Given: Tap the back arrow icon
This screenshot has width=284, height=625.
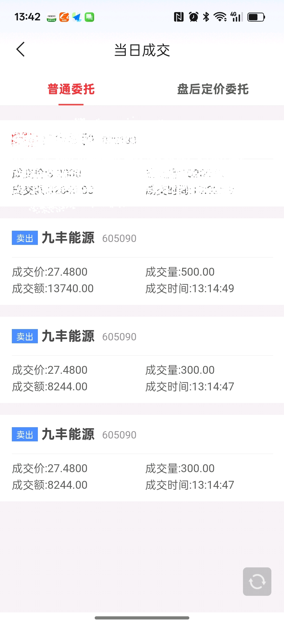Looking at the screenshot, I should point(21,49).
